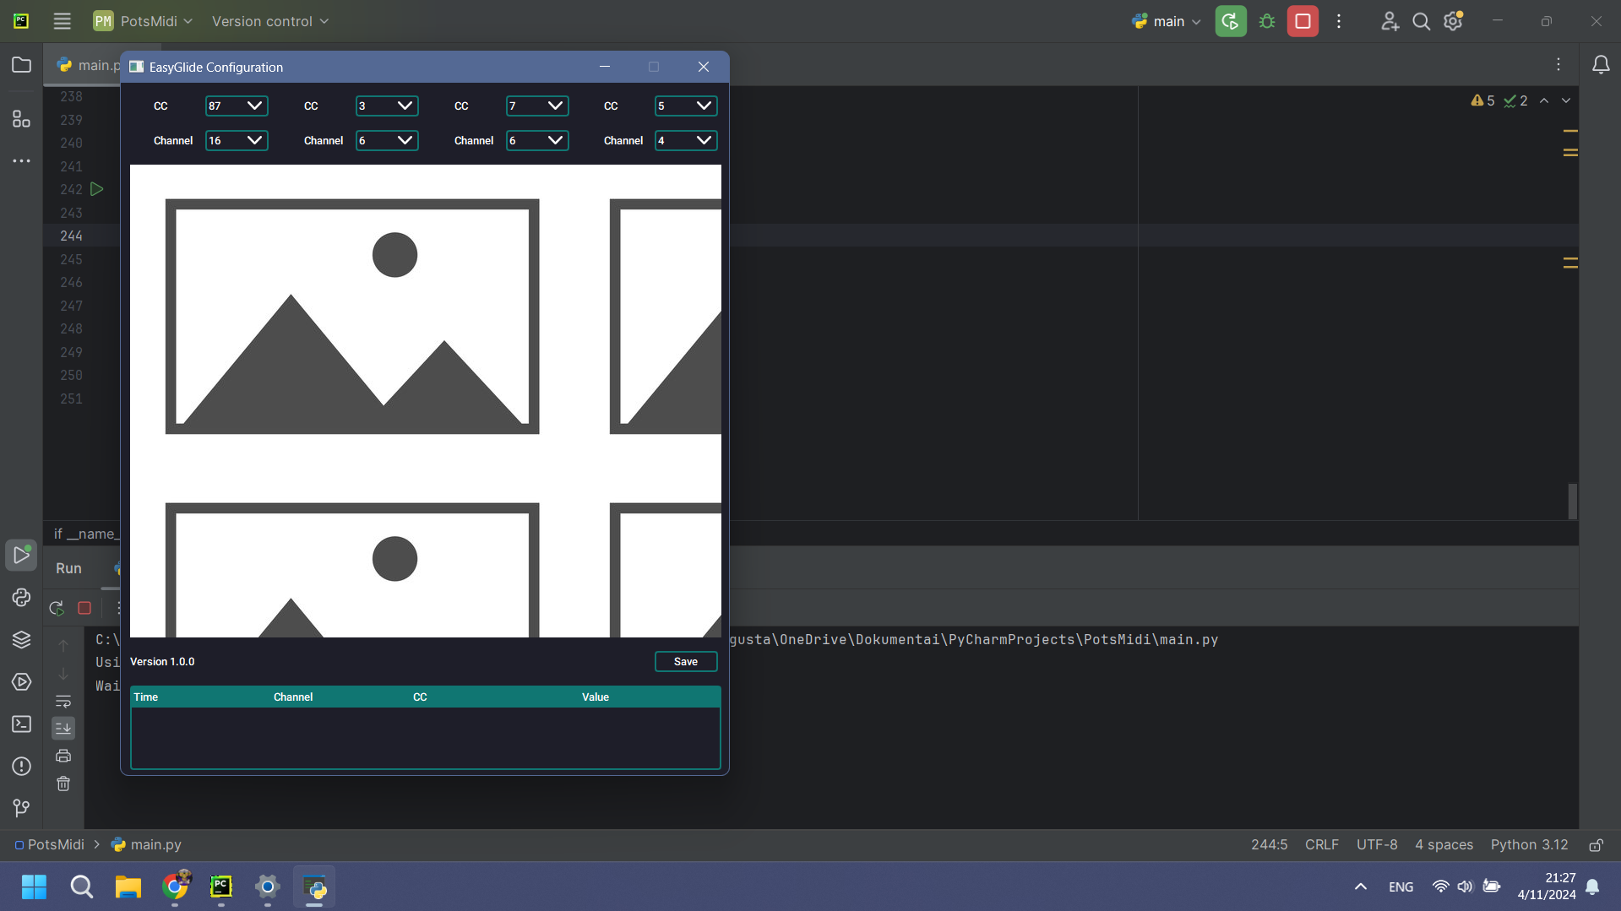Open the Problems tool window
Image resolution: width=1621 pixels, height=911 pixels.
[x=21, y=767]
